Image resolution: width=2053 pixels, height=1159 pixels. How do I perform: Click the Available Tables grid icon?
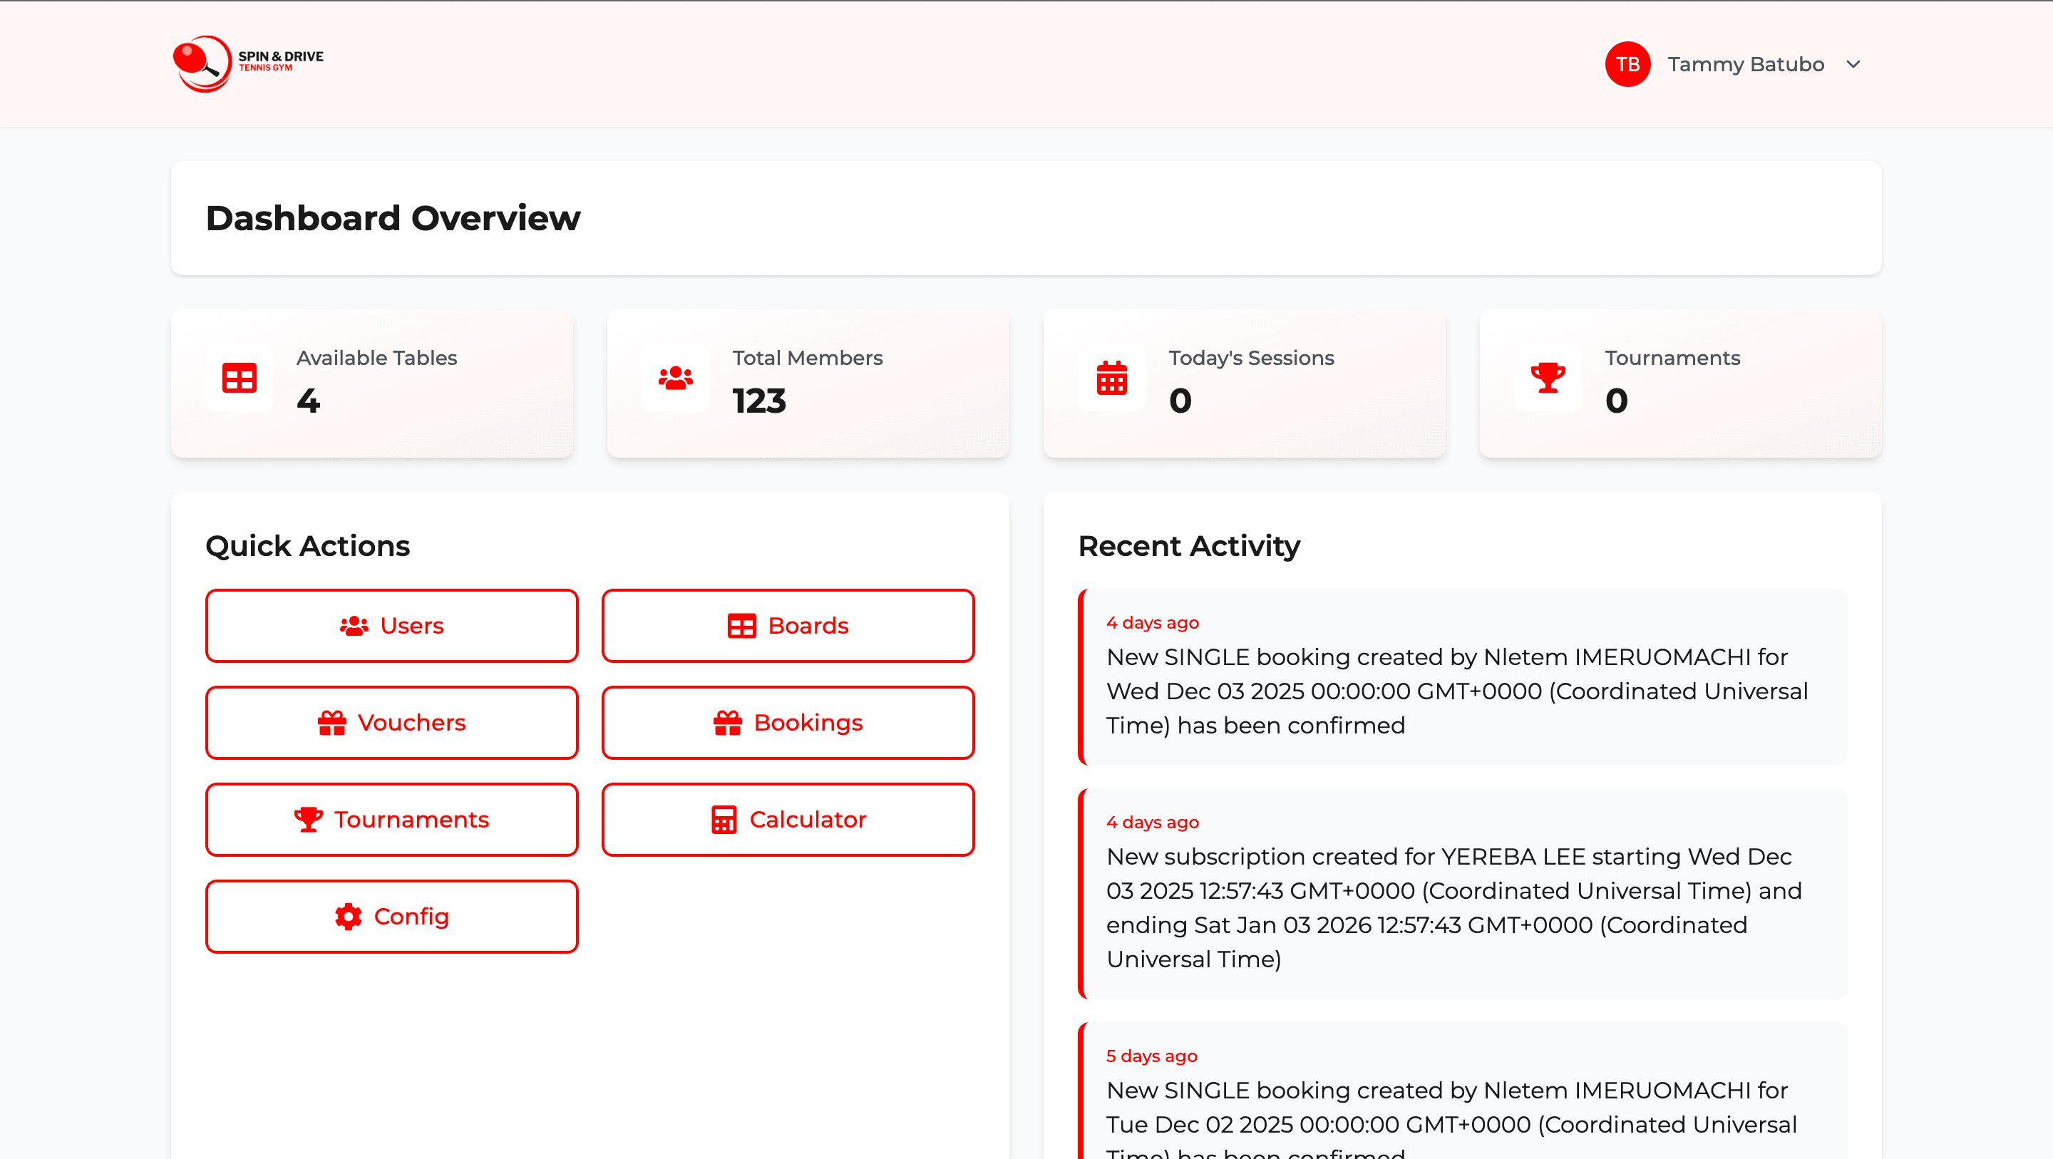(239, 378)
